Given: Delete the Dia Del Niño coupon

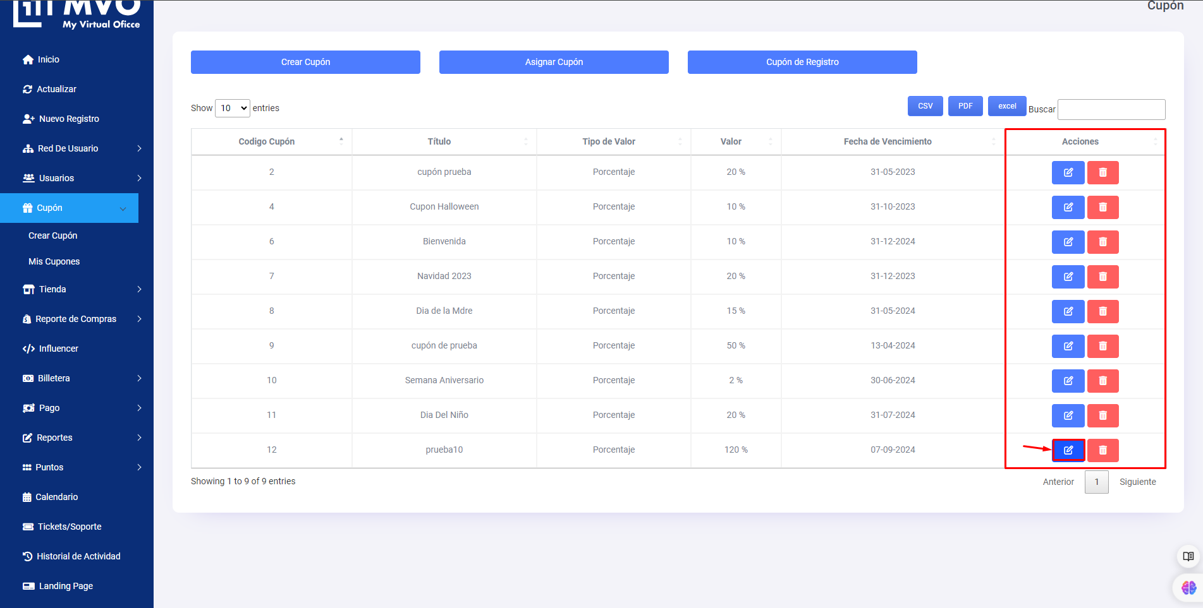Looking at the screenshot, I should pos(1102,415).
